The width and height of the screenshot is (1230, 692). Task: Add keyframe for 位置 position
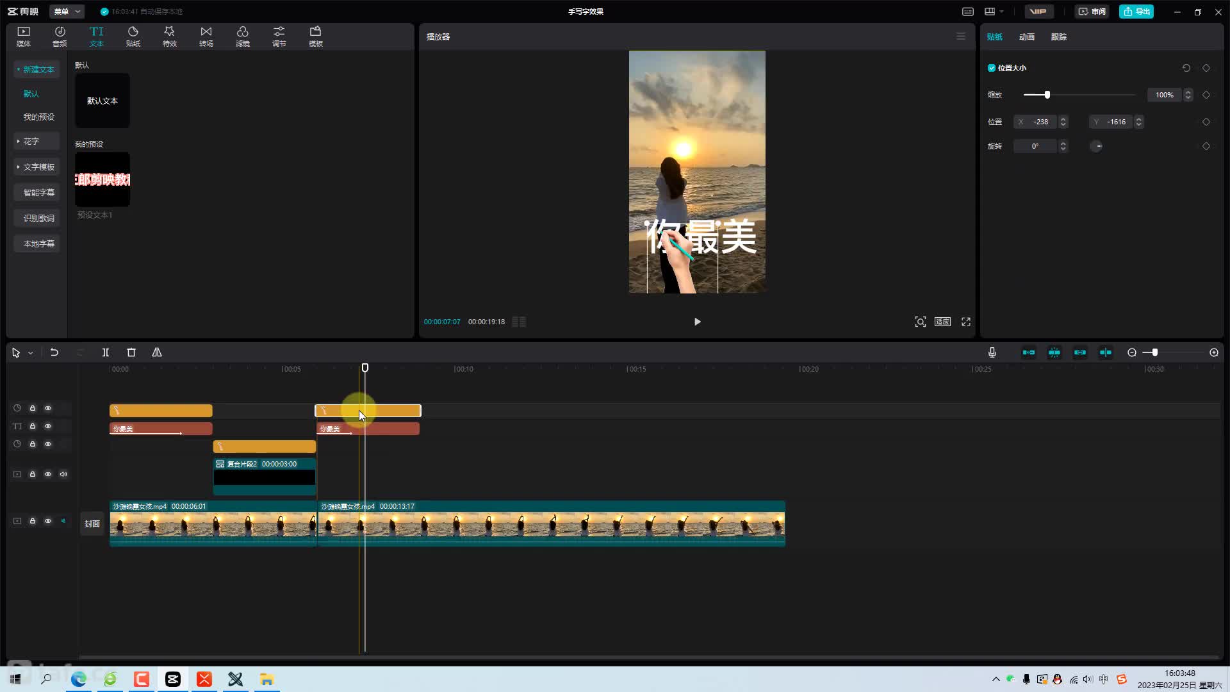[x=1206, y=122]
